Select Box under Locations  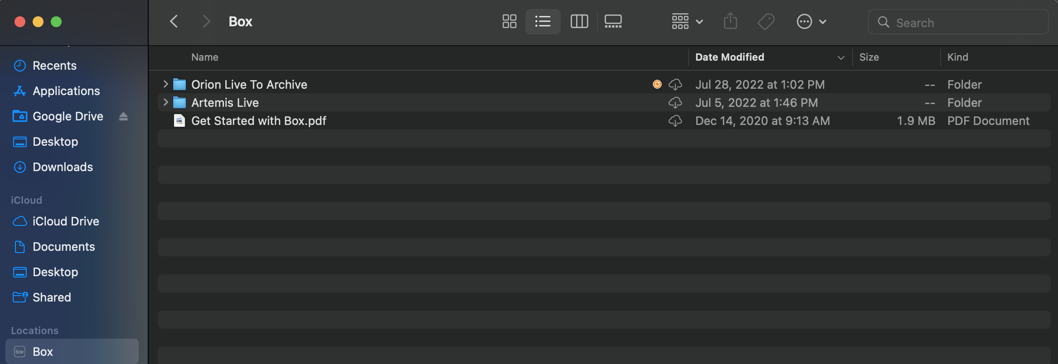[x=72, y=351]
